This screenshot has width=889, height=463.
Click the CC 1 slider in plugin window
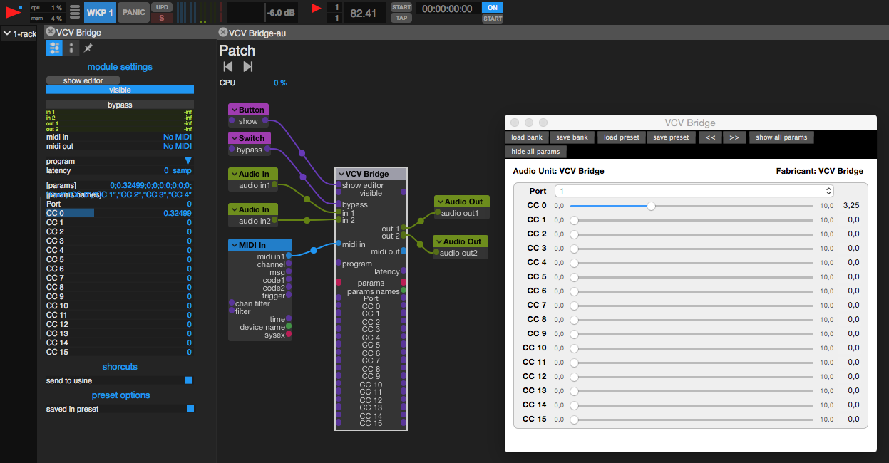coord(692,219)
